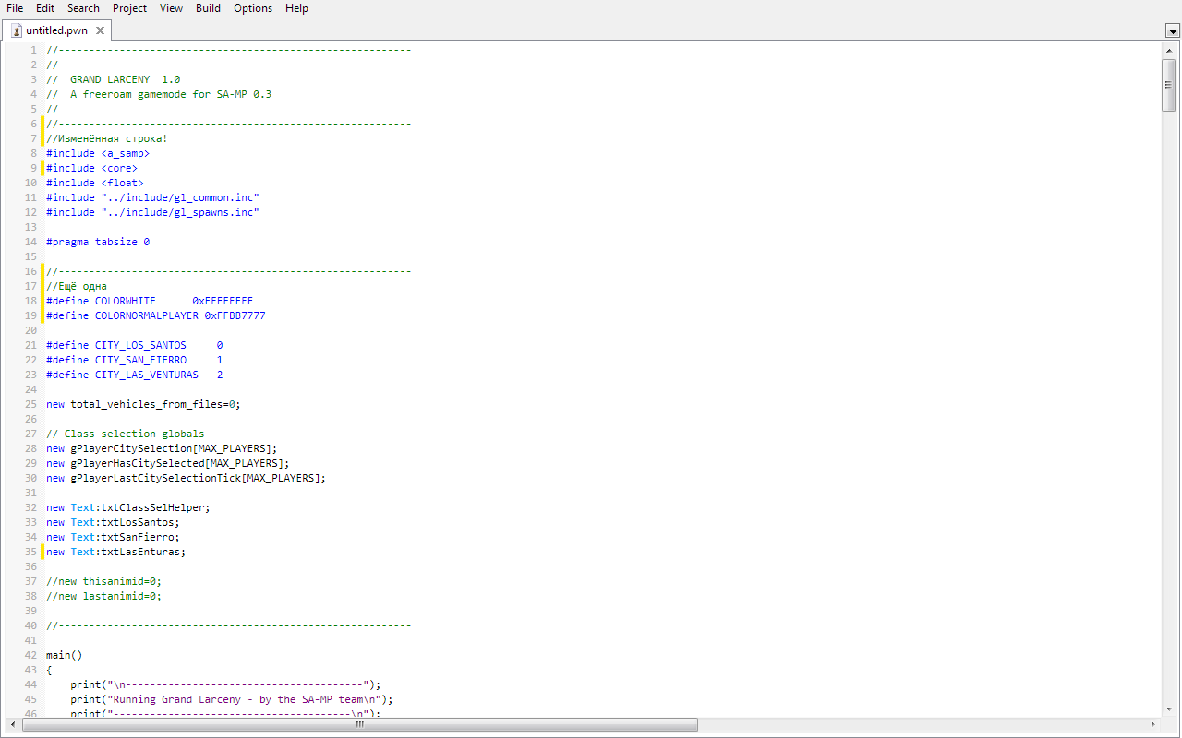Open the Build menu
This screenshot has width=1182, height=738.
(x=208, y=8)
